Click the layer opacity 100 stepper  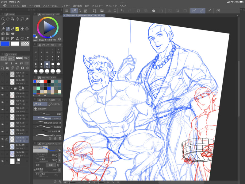[29, 58]
